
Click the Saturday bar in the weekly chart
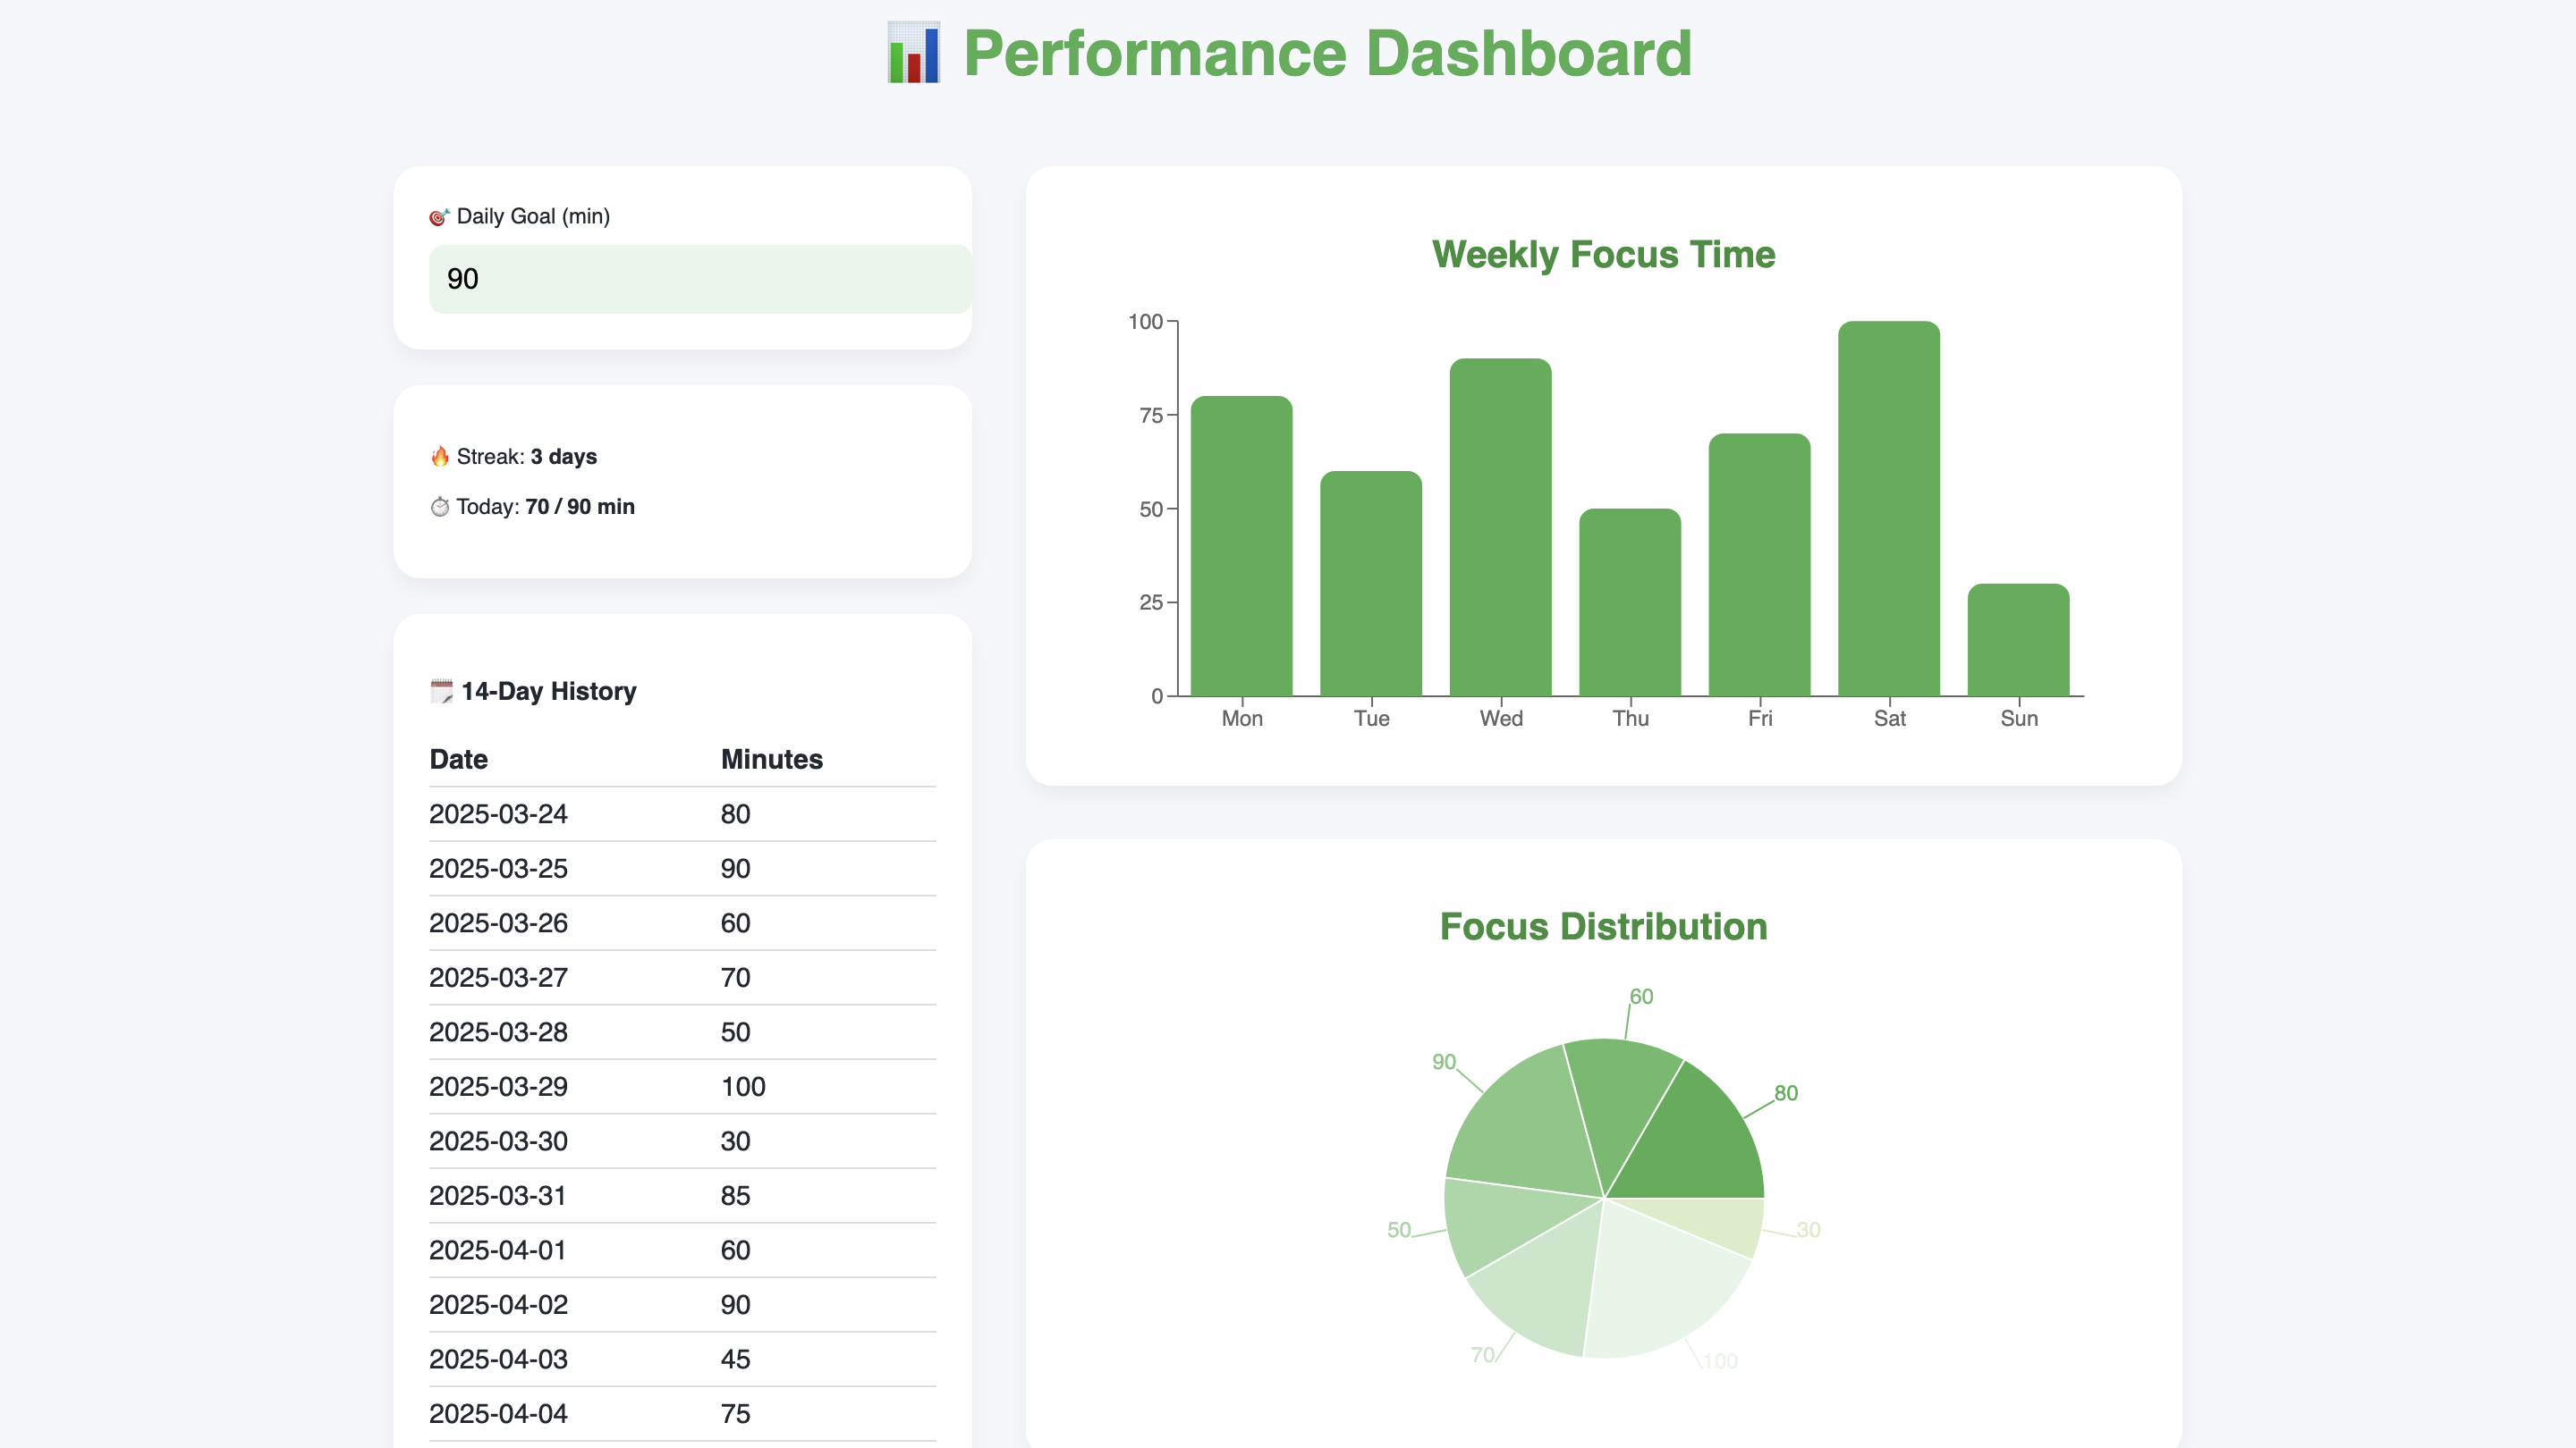(x=1888, y=509)
